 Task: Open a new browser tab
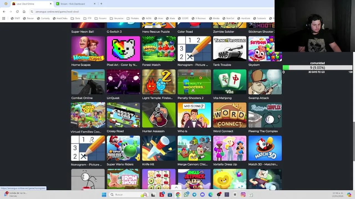click(101, 4)
